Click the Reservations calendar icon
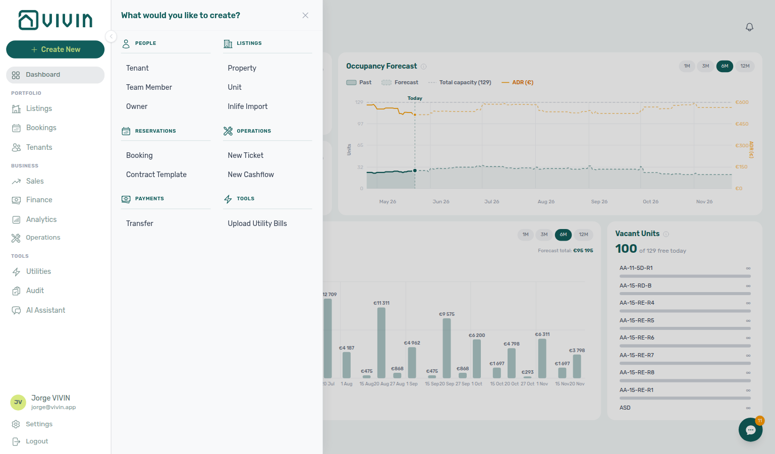Screen dimensions: 775x454 [x=126, y=131]
